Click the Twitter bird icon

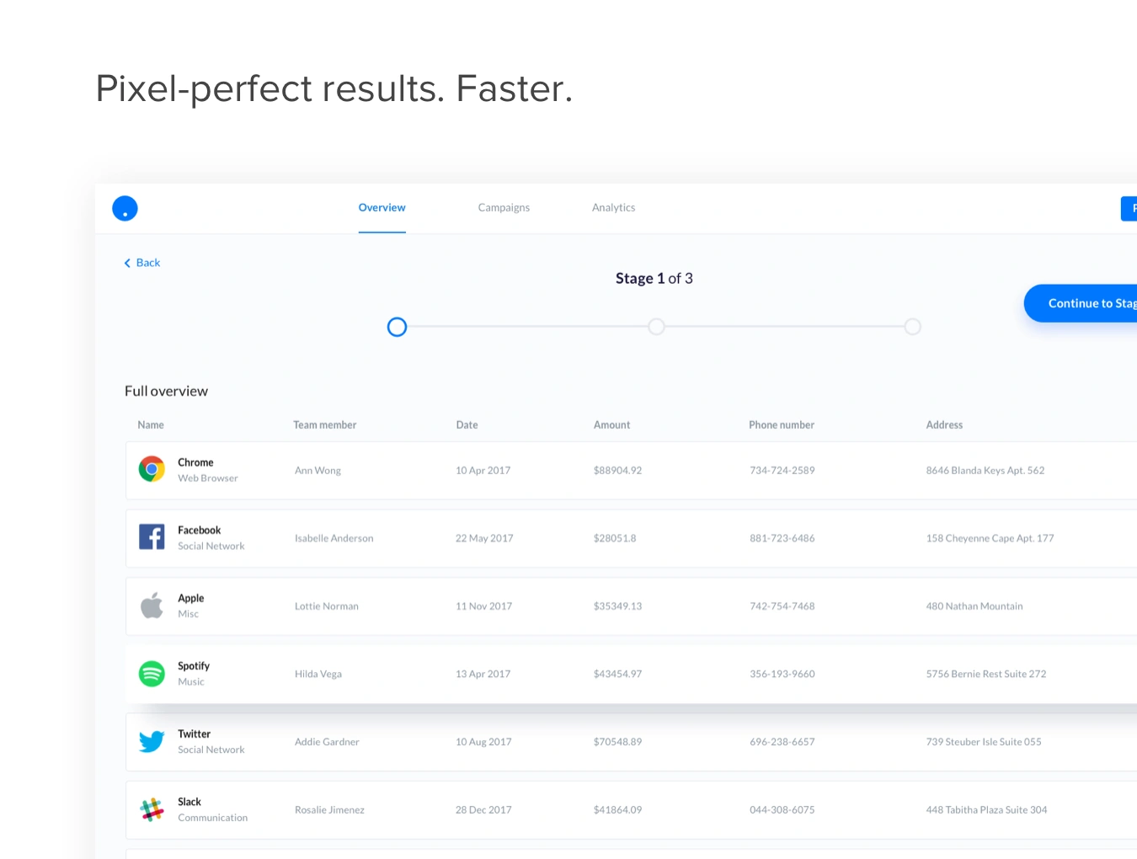152,741
